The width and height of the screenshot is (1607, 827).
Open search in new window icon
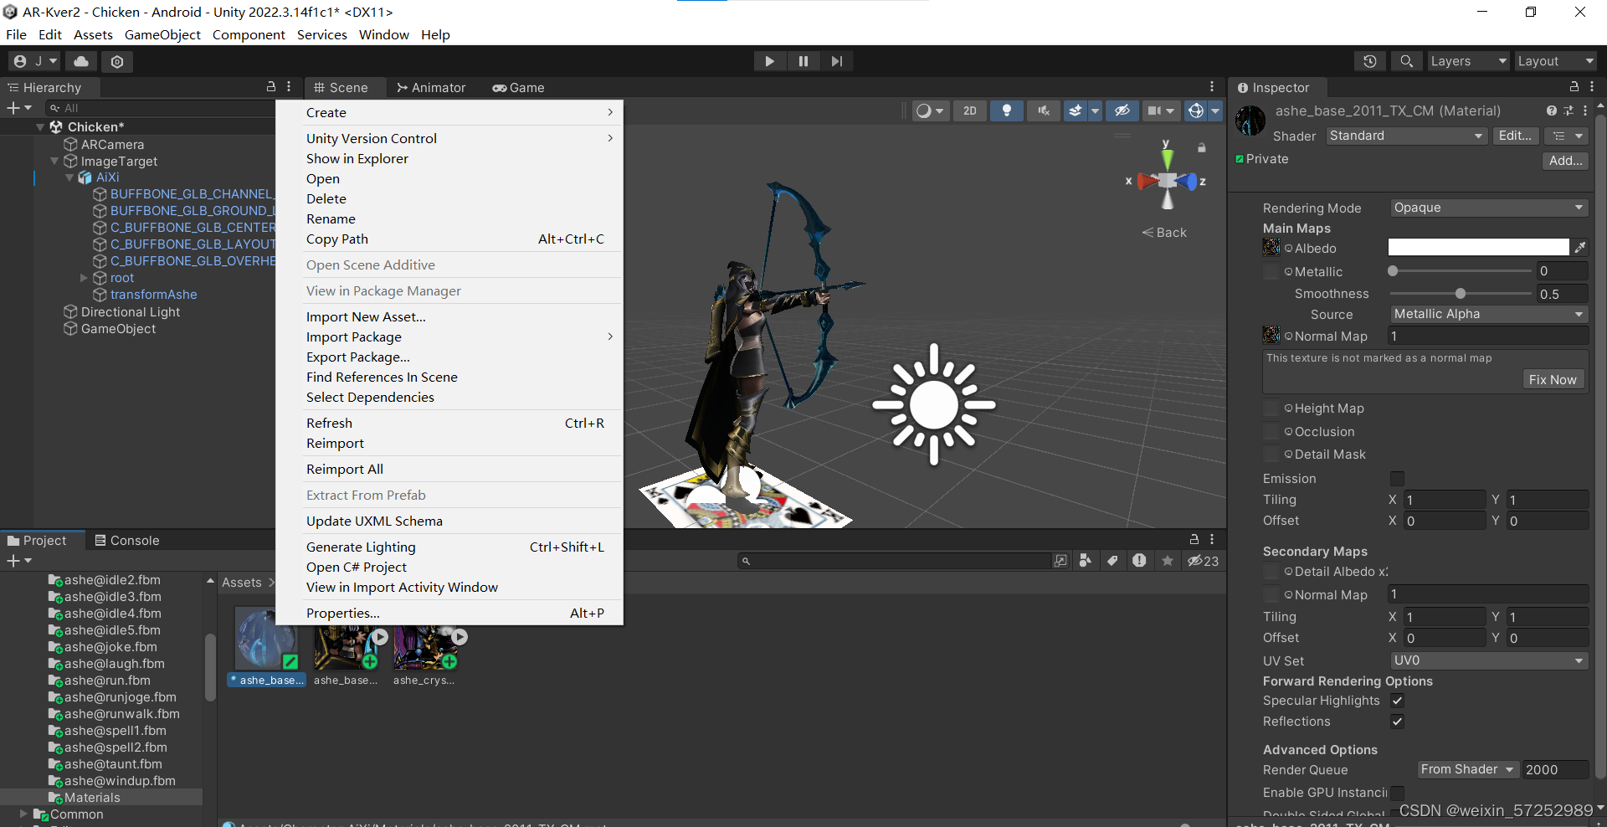(x=1060, y=561)
